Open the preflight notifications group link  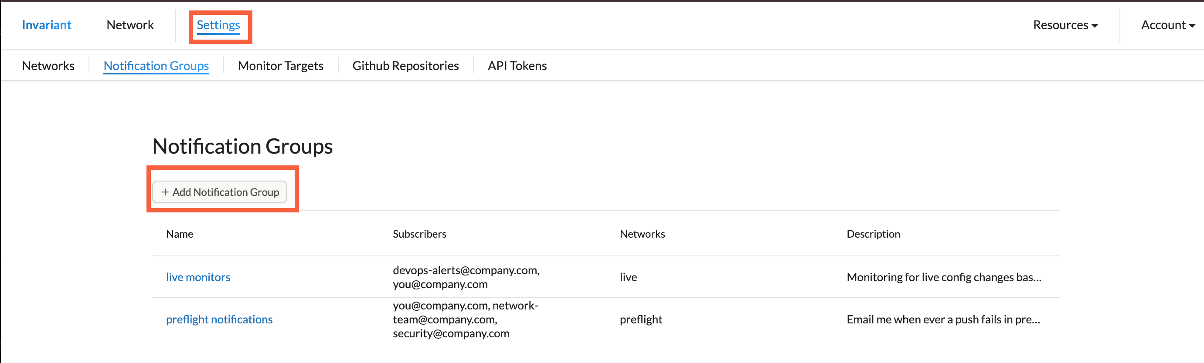tap(219, 319)
